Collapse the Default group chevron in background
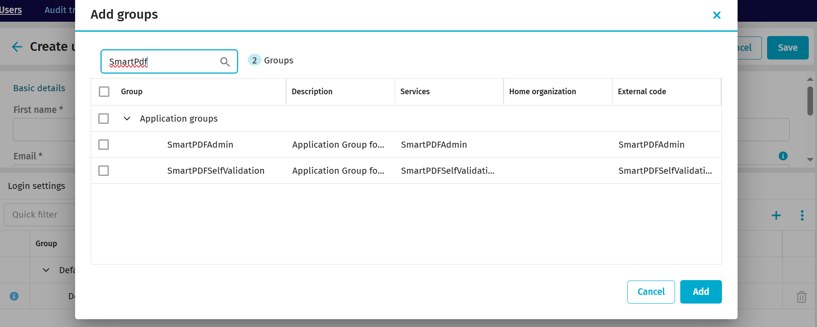 pos(46,270)
